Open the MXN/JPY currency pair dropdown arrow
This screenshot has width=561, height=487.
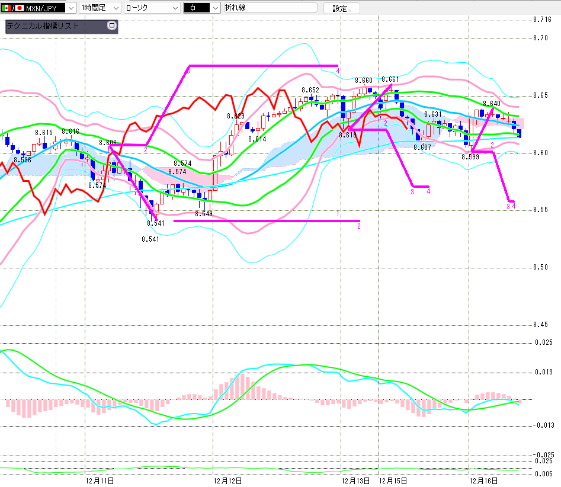tap(70, 8)
